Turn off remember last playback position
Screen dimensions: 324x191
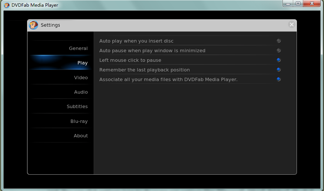[x=278, y=70]
